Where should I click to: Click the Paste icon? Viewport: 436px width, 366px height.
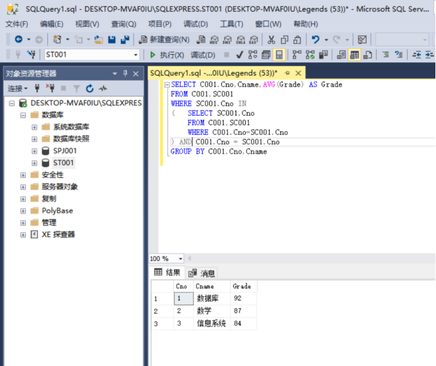297,40
